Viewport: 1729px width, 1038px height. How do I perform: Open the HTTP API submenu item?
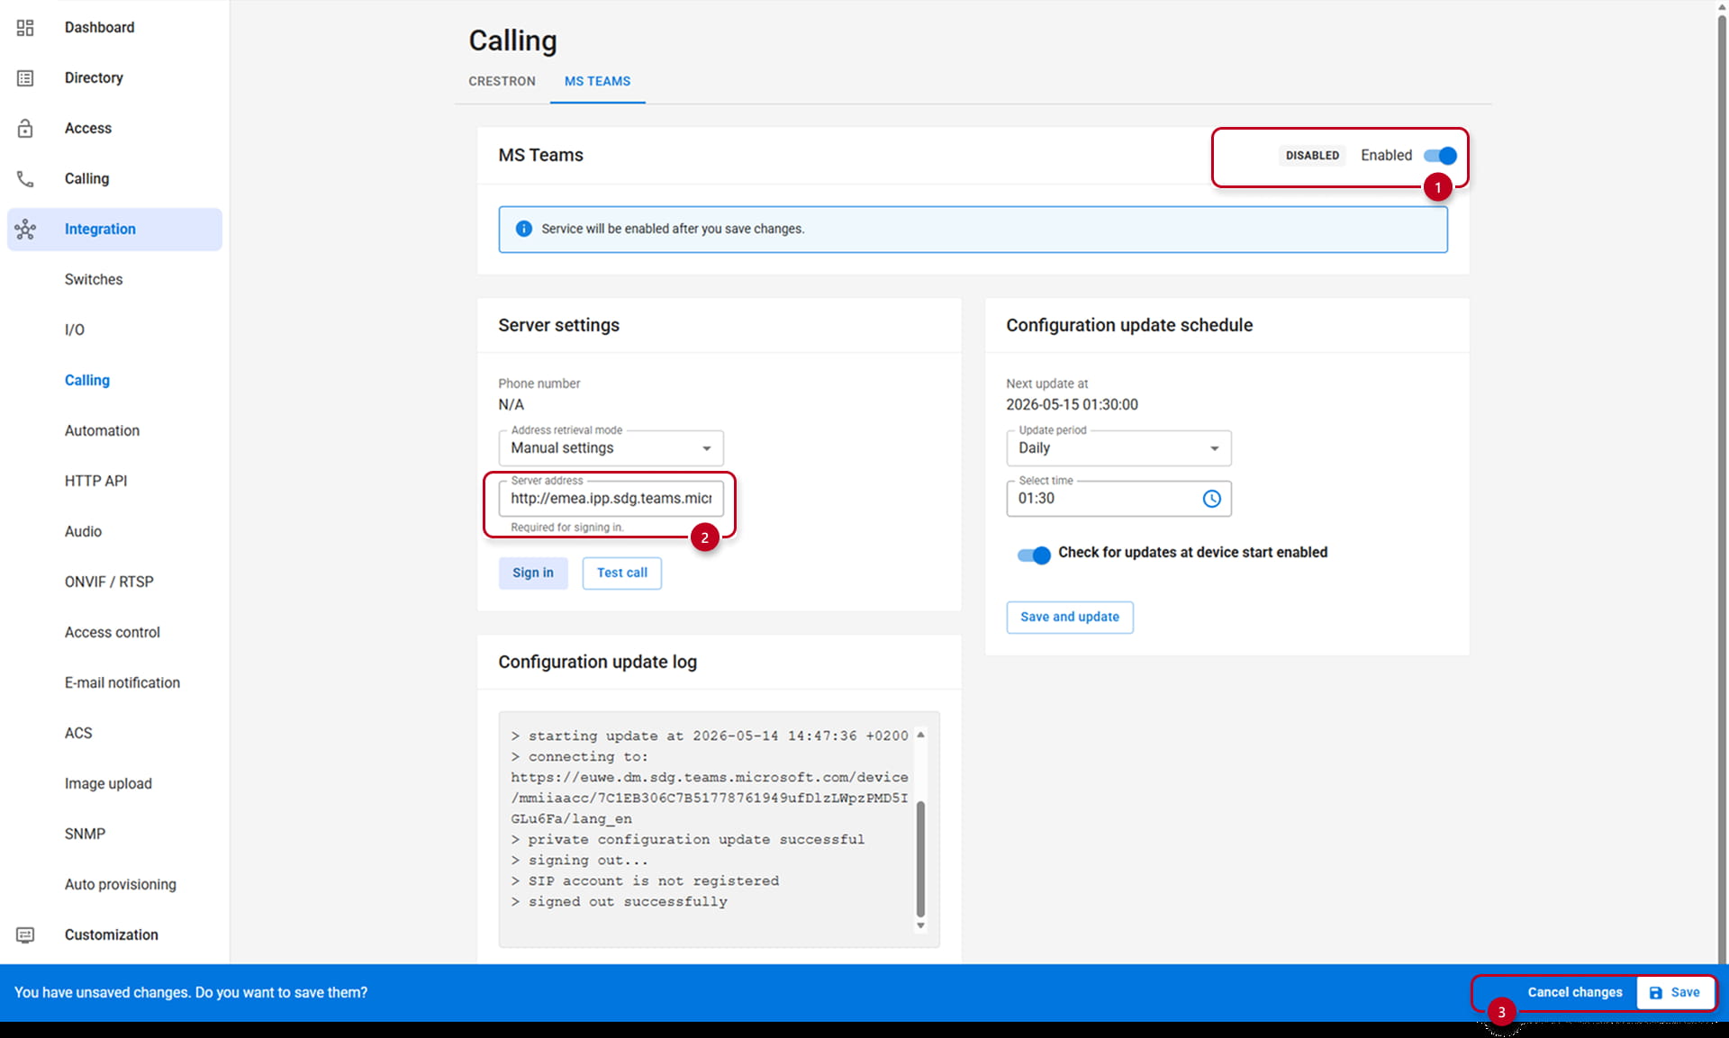[95, 482]
